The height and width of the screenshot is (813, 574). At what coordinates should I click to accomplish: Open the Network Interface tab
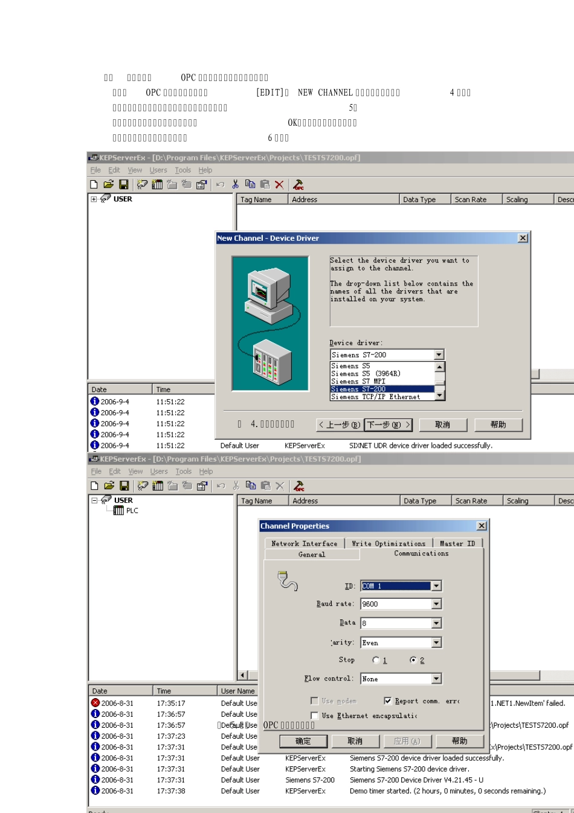[304, 543]
